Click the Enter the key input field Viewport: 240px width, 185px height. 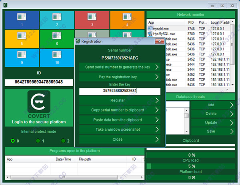coord(120,91)
